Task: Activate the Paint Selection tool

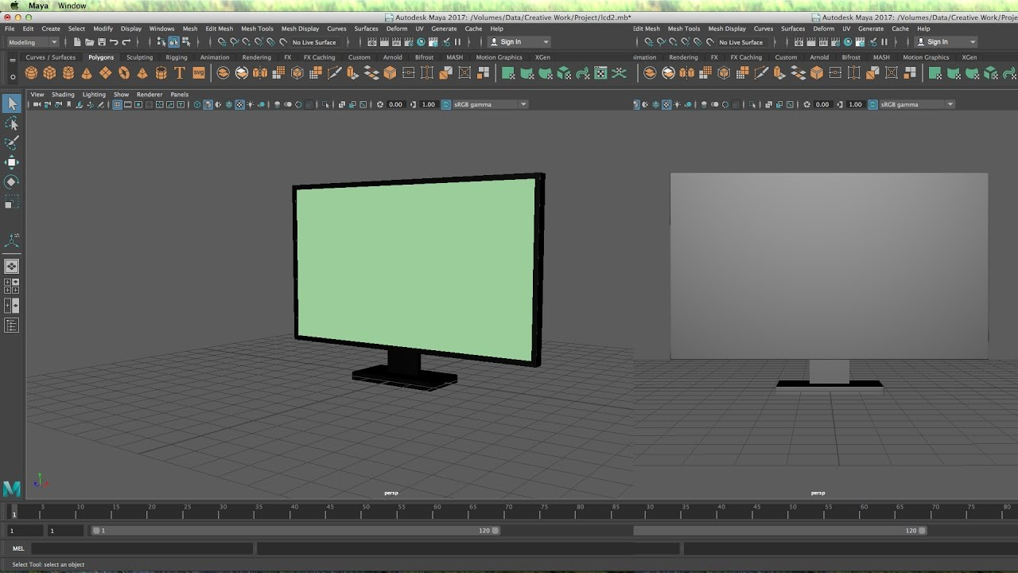Action: pos(12,143)
